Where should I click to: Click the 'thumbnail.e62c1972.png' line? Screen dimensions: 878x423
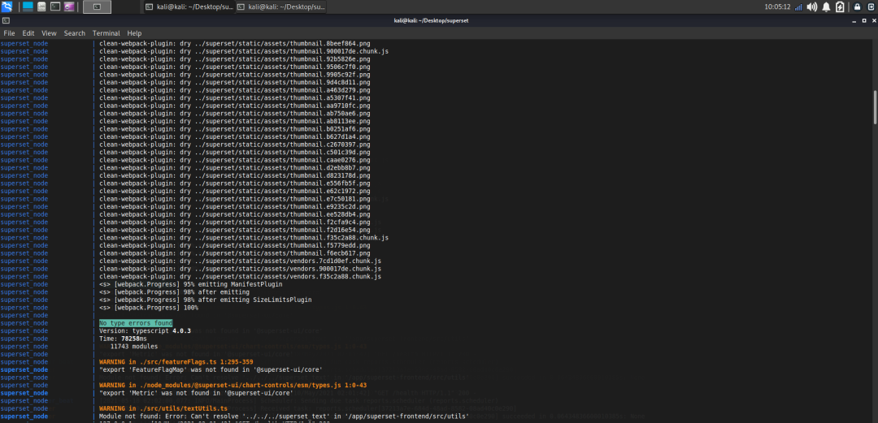[235, 191]
